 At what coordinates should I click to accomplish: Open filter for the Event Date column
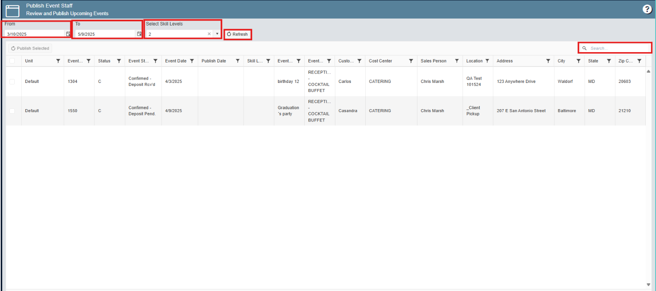(x=192, y=61)
